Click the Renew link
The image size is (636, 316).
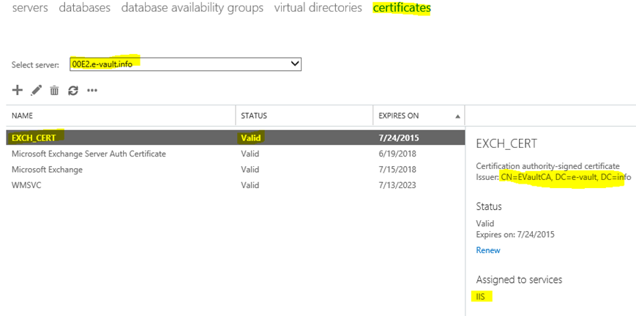[488, 250]
